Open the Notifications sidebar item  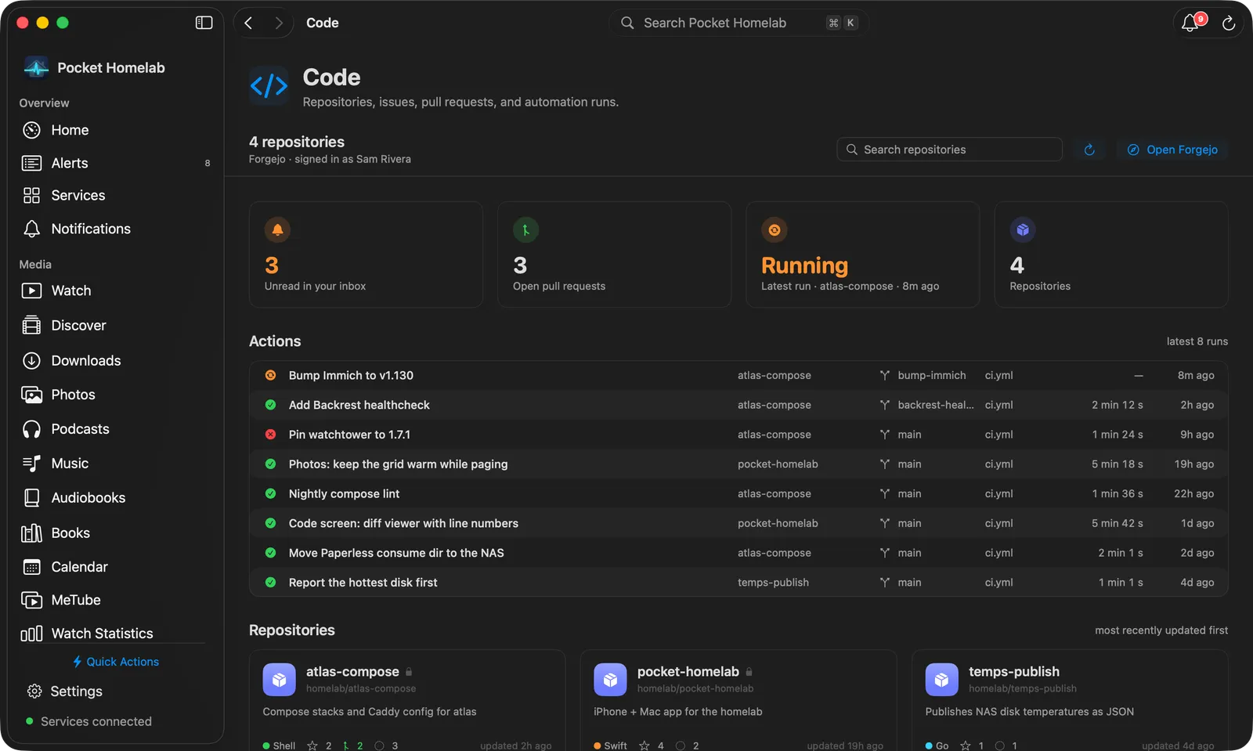[x=114, y=229]
